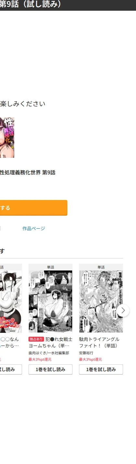Screen dimensions: 136x464
Task: Click the leftmost cut-off 試し読み button
Action: click(11, 370)
